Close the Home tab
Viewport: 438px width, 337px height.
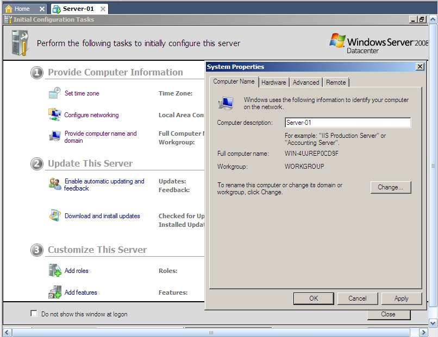point(42,9)
